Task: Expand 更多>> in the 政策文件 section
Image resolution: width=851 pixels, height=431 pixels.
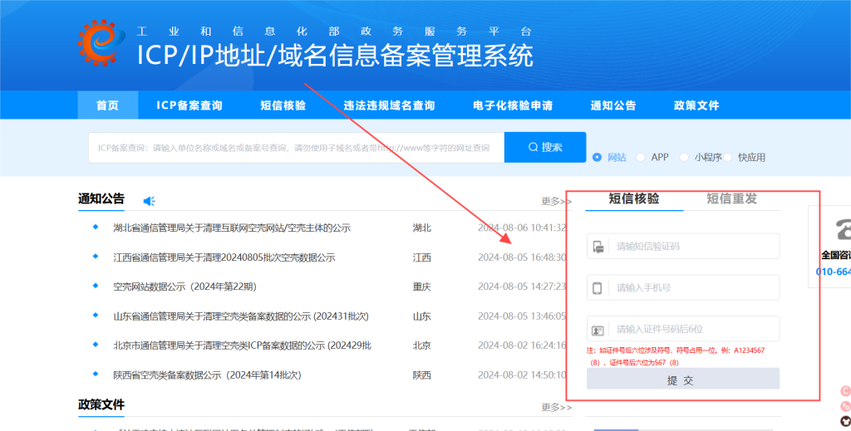Action: [x=556, y=407]
